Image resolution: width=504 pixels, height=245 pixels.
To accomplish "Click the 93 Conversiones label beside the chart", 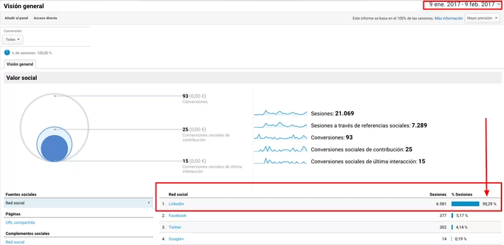I will pos(195,99).
